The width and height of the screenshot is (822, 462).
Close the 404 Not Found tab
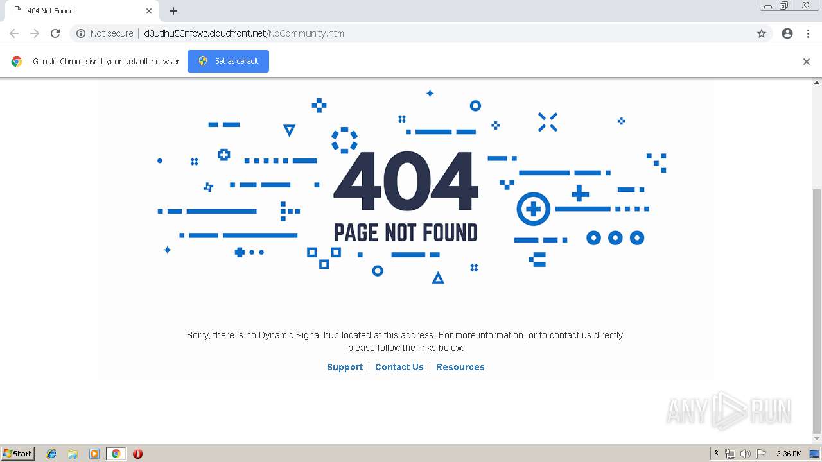(x=149, y=11)
